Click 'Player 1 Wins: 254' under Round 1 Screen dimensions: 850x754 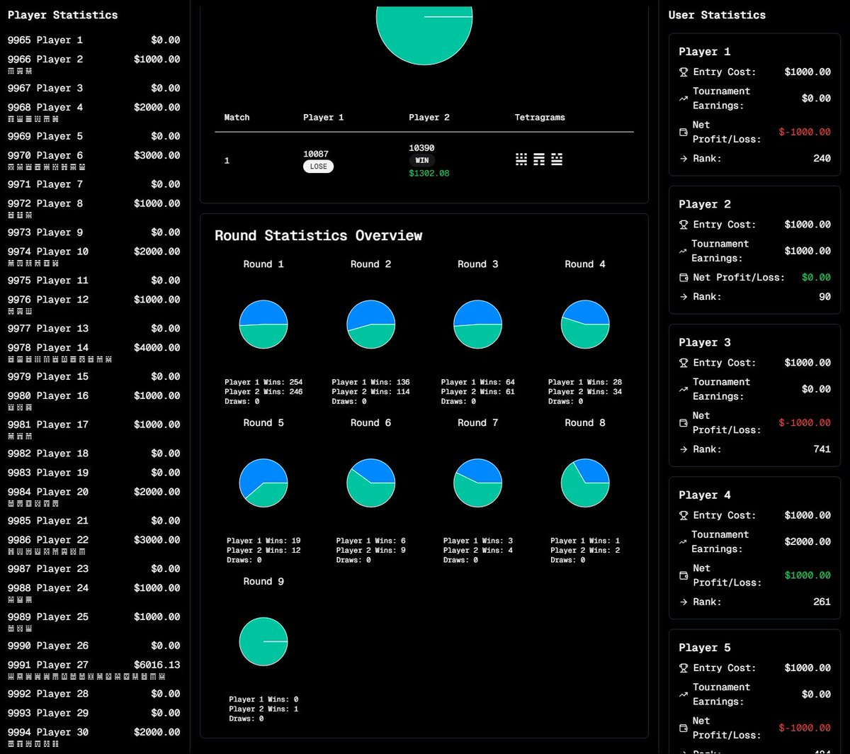(x=263, y=382)
